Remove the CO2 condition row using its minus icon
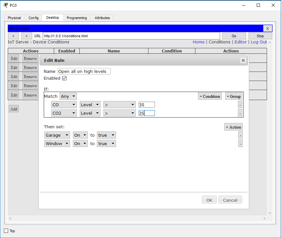Viewport: 281px width, 238px height. 240,113
